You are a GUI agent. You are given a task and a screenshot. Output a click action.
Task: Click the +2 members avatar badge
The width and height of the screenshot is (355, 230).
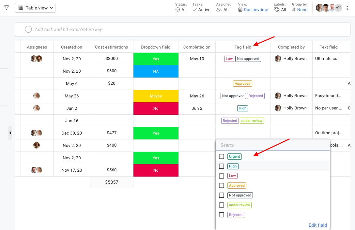coord(338,8)
